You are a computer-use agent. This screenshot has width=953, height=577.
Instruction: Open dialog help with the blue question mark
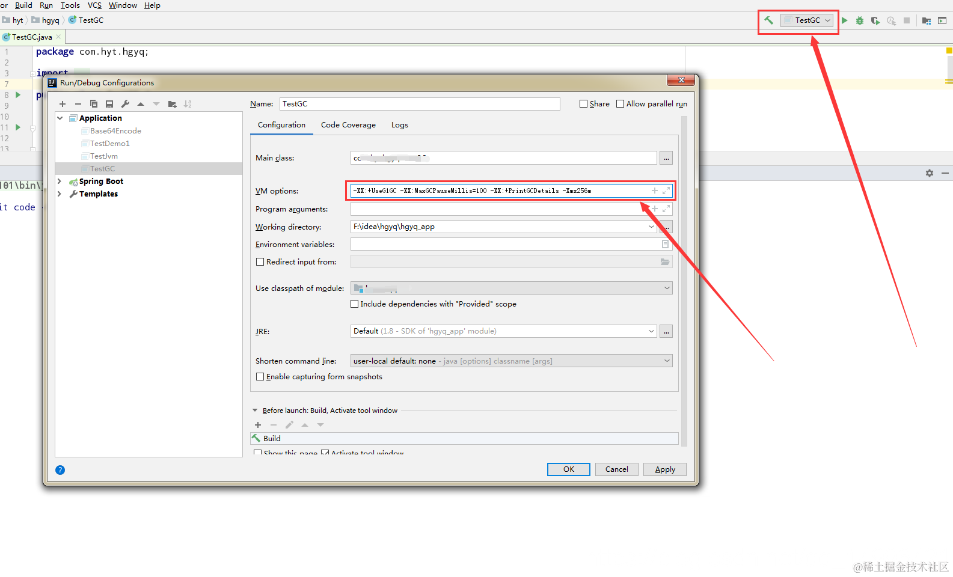(x=60, y=470)
